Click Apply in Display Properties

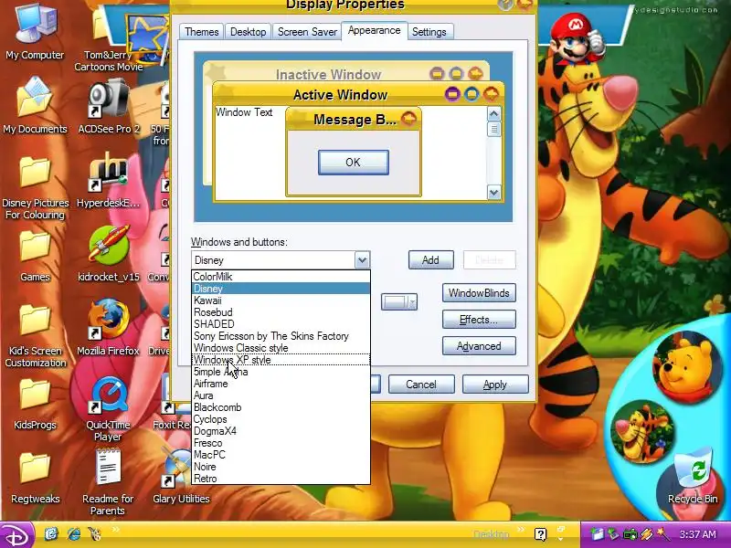[x=495, y=385]
